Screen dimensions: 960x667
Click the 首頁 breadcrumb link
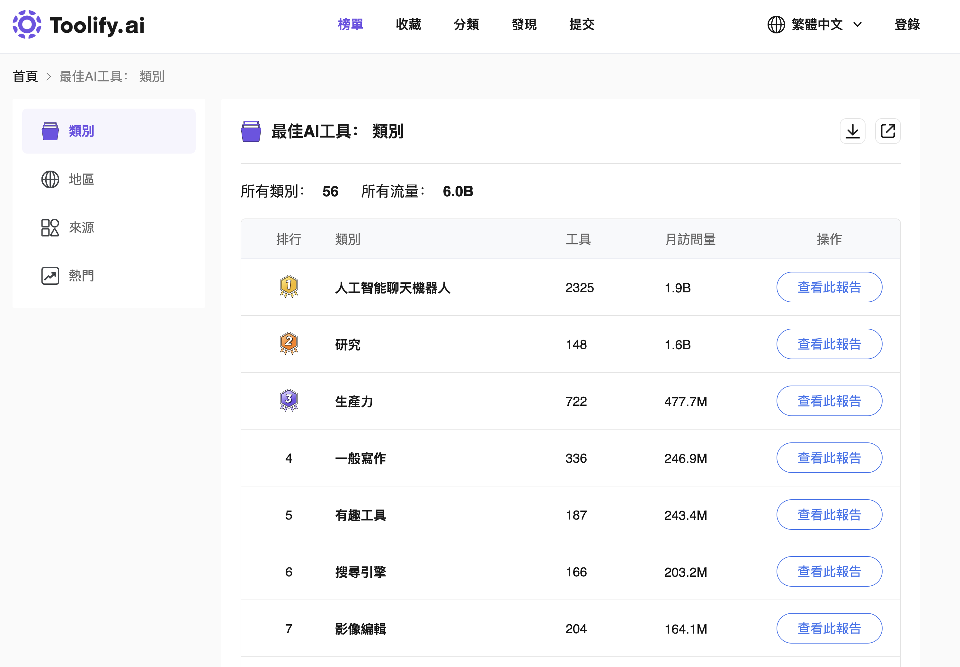click(x=25, y=76)
